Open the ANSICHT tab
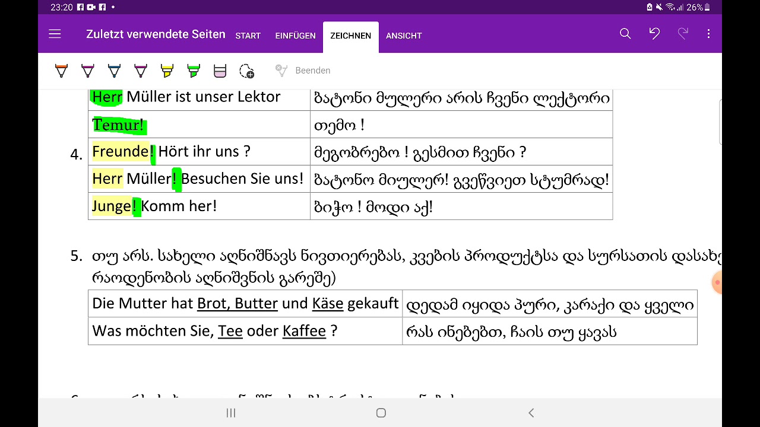Viewport: 760px width, 427px height. point(404,36)
